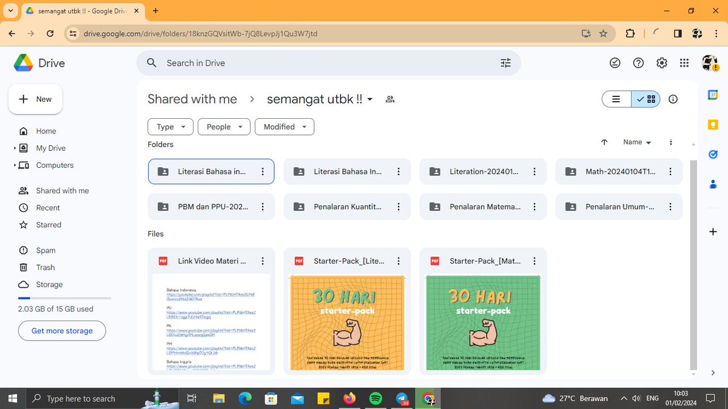The width and height of the screenshot is (728, 409).
Task: Switch to grid layout view
Action: tap(645, 99)
